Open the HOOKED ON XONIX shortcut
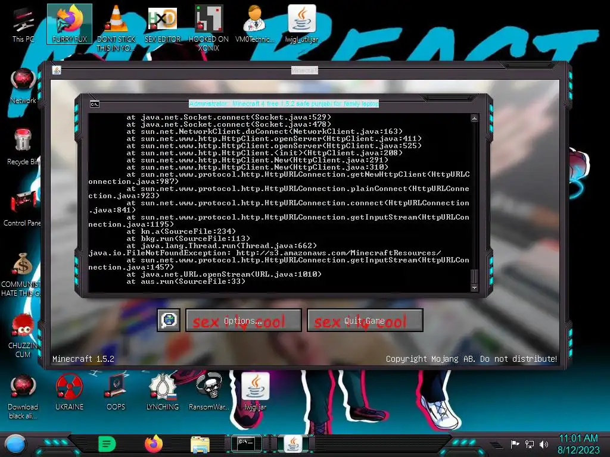 (208, 27)
